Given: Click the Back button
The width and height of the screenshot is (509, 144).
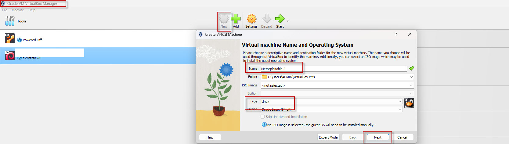Looking at the screenshot, I should tap(353, 137).
